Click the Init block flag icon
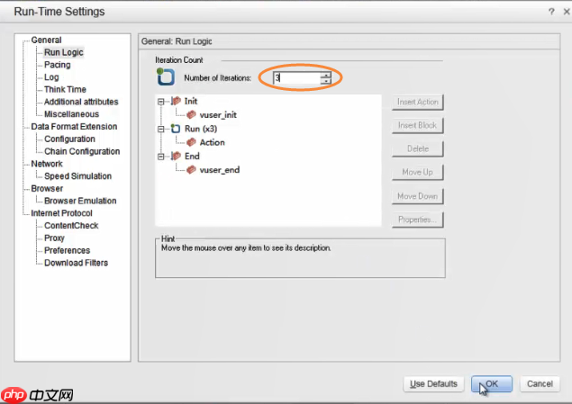 (x=176, y=102)
